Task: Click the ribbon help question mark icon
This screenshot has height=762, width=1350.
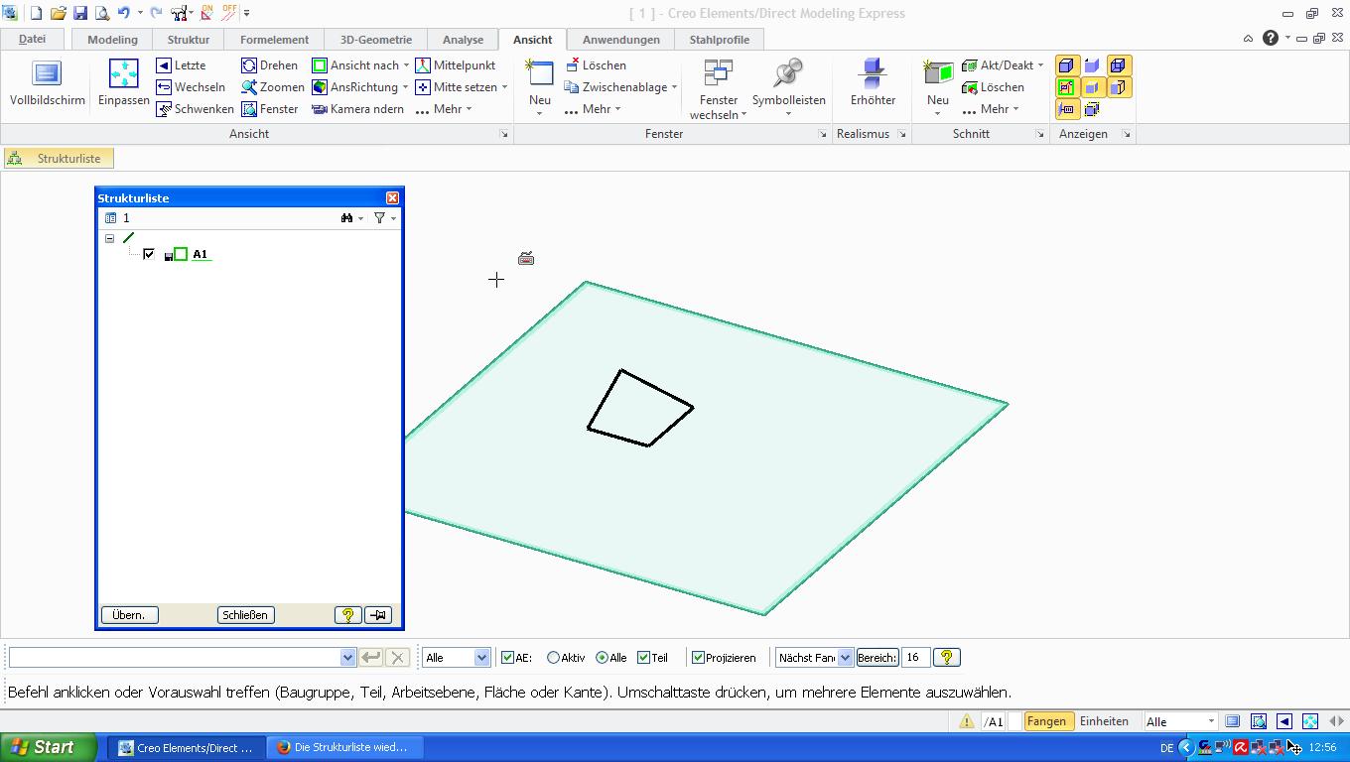Action: click(1271, 39)
